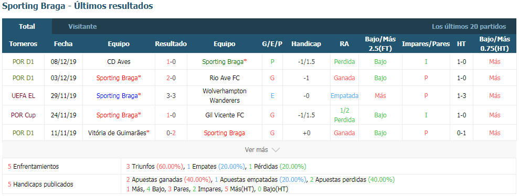The image size is (519, 196).
Task: Open the POR Cup tournament link
Action: tap(23, 115)
